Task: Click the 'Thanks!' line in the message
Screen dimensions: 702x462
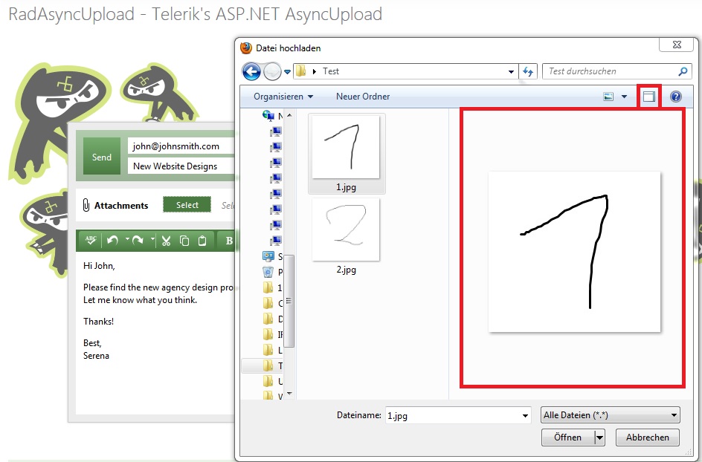Action: 98,321
